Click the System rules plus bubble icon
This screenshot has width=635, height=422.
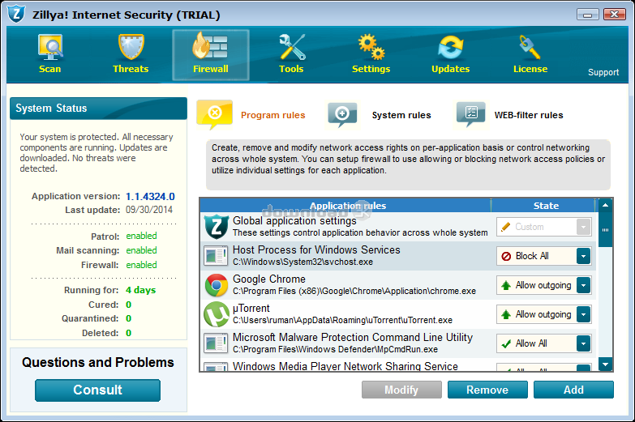pyautogui.click(x=342, y=115)
